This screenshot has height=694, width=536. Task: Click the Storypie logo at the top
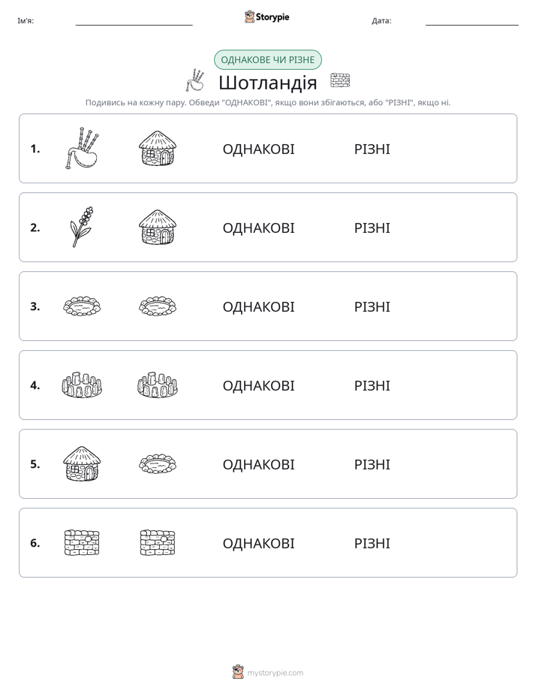tap(267, 17)
